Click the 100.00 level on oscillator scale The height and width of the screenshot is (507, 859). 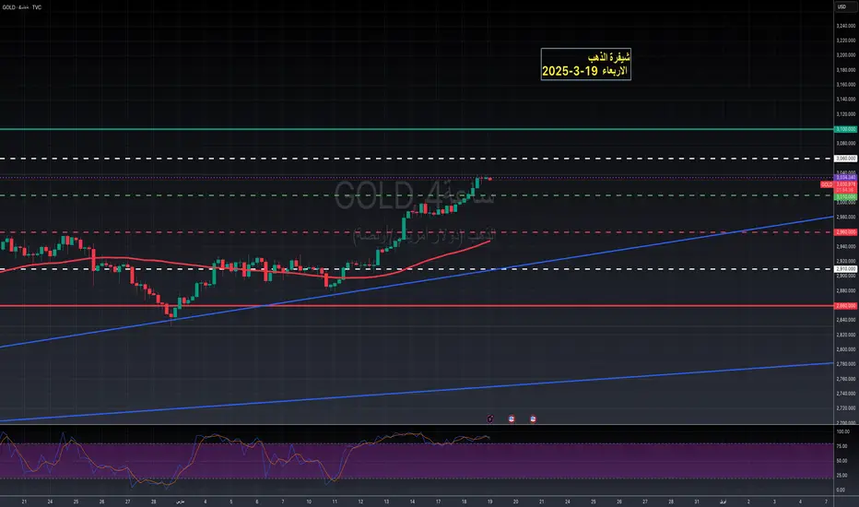tap(842, 432)
